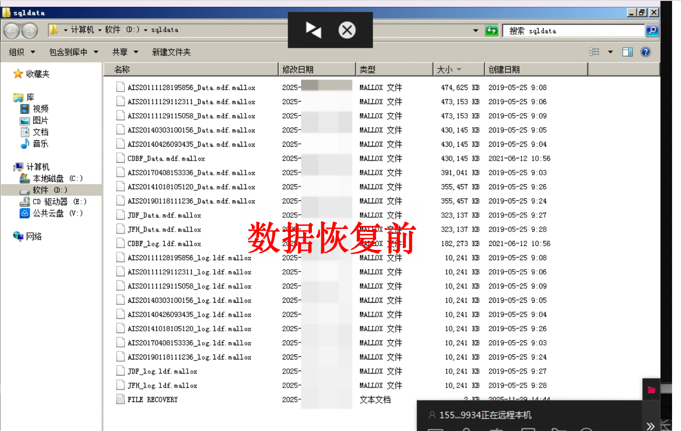Select file AIS20141018105120_log.ldf.mallox

pos(189,329)
